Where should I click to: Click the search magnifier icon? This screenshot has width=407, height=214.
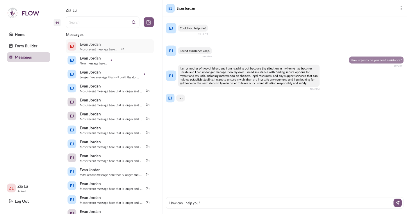point(134,22)
